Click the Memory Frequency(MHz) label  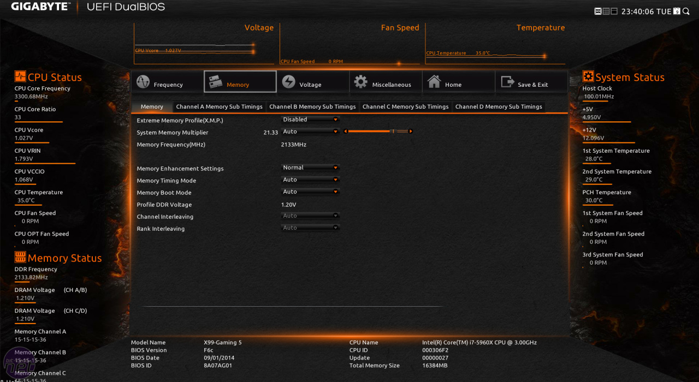point(171,145)
